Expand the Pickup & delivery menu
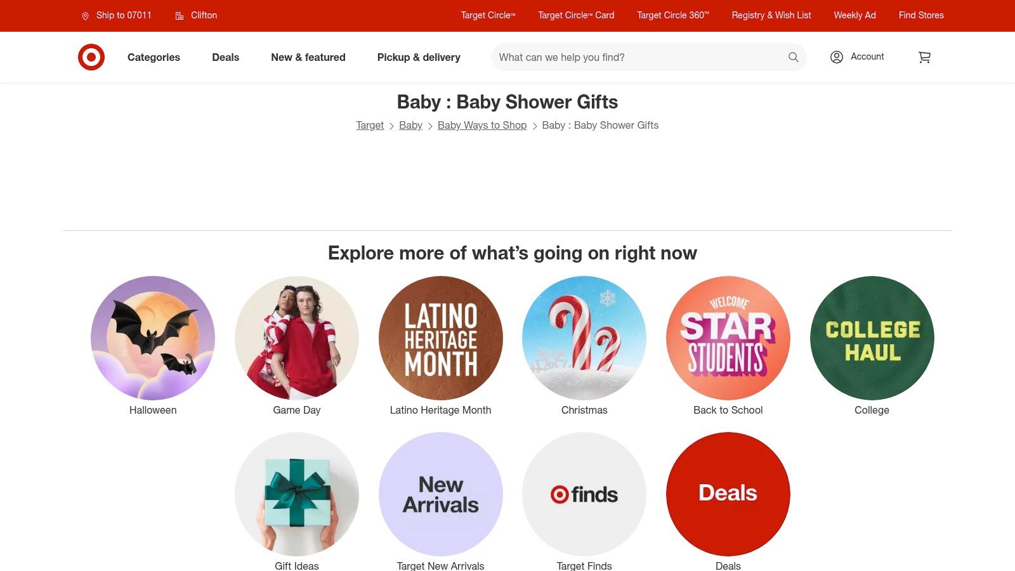 (x=419, y=57)
